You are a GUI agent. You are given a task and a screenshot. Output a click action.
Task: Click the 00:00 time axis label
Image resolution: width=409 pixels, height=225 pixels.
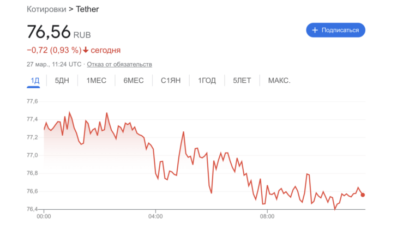pyautogui.click(x=44, y=216)
